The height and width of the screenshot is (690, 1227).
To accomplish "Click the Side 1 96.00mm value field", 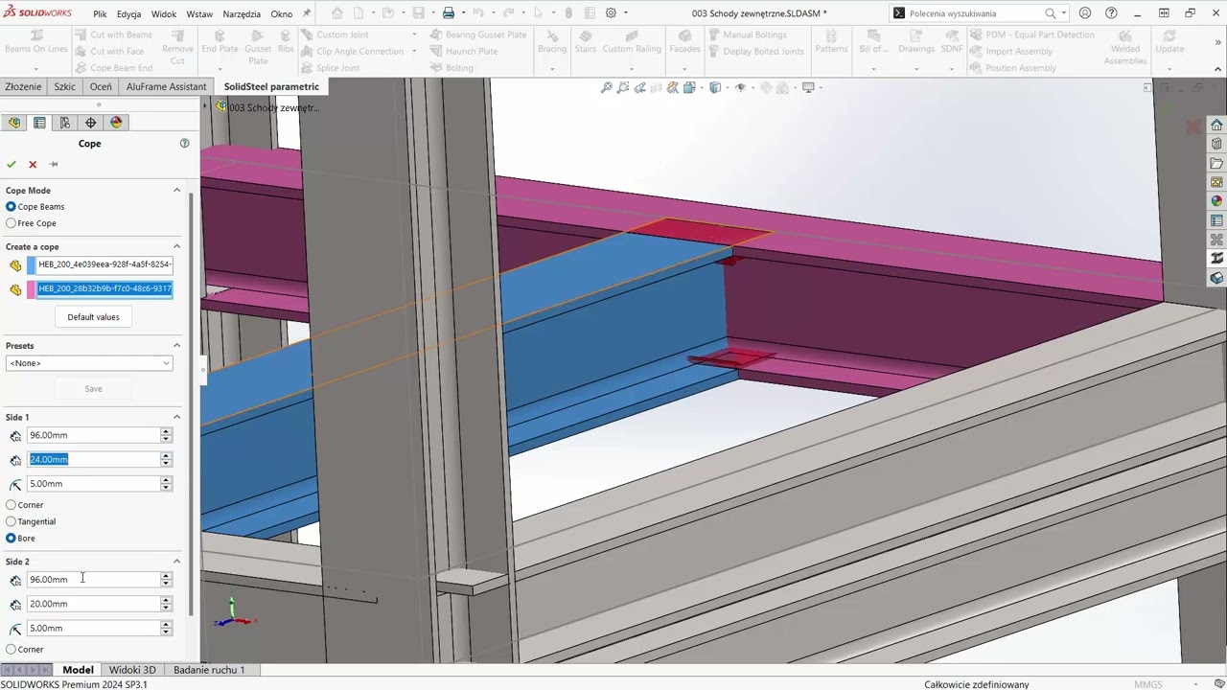I will pyautogui.click(x=93, y=435).
